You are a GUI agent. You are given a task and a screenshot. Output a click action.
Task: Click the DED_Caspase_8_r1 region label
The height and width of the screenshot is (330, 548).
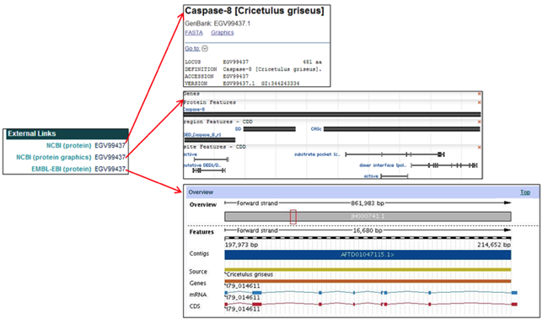coord(202,135)
